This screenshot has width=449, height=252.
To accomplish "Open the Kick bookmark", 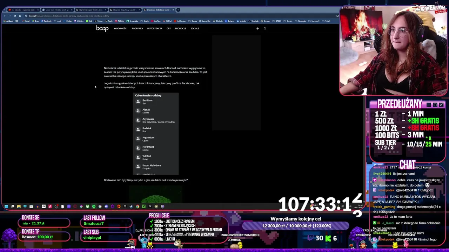I will pyautogui.click(x=89, y=21).
